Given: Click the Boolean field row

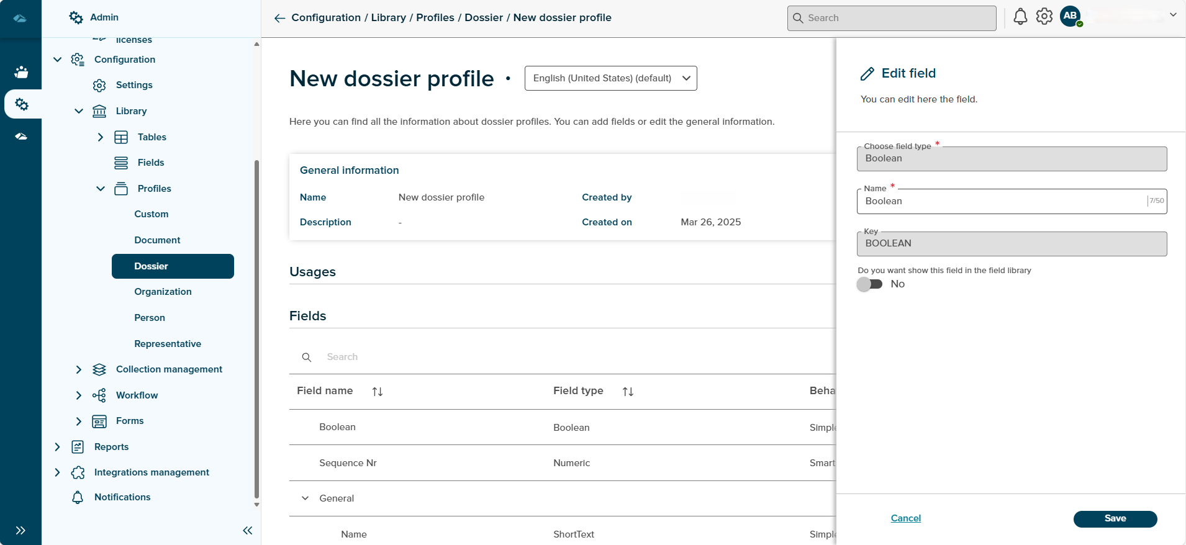Looking at the screenshot, I should tap(563, 427).
